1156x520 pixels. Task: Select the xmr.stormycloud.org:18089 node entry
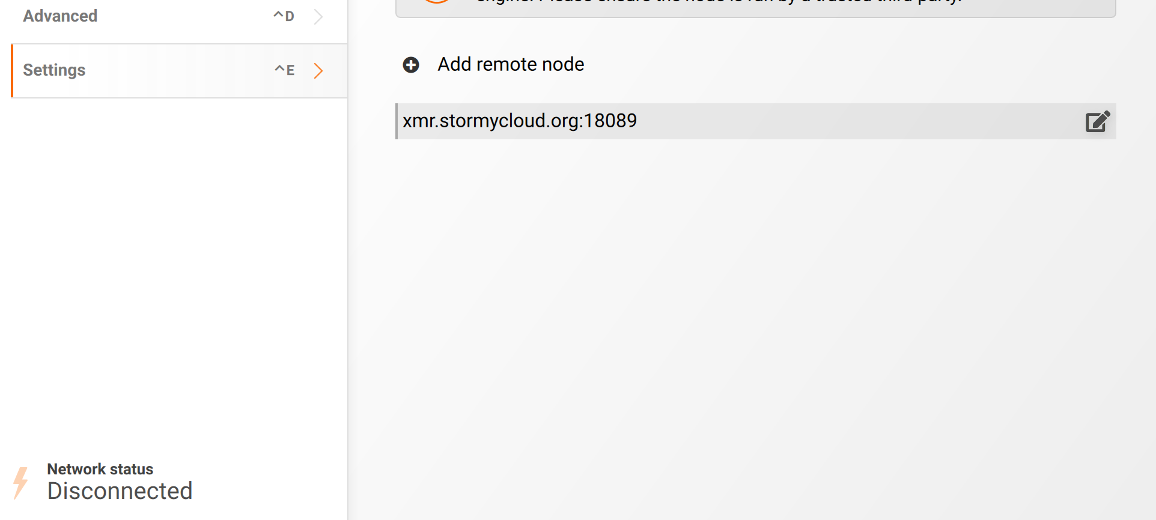(520, 121)
